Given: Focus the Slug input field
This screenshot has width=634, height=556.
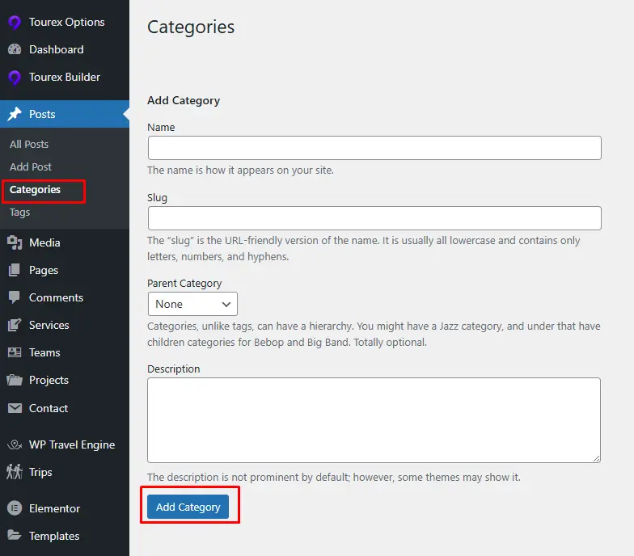Looking at the screenshot, I should (374, 218).
